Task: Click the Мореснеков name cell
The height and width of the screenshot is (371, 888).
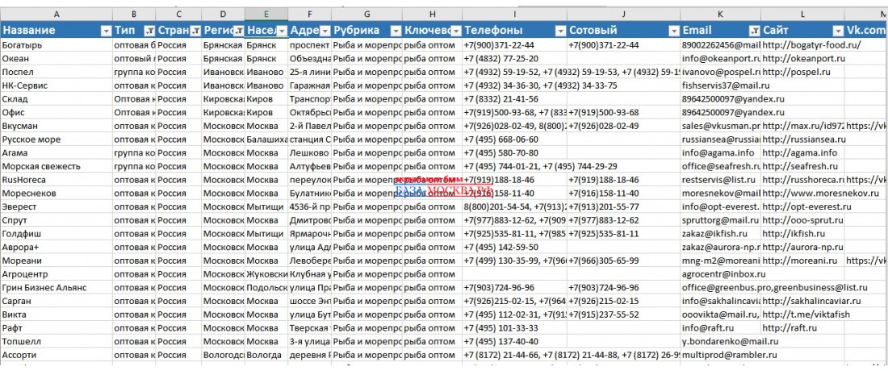Action: 56,194
